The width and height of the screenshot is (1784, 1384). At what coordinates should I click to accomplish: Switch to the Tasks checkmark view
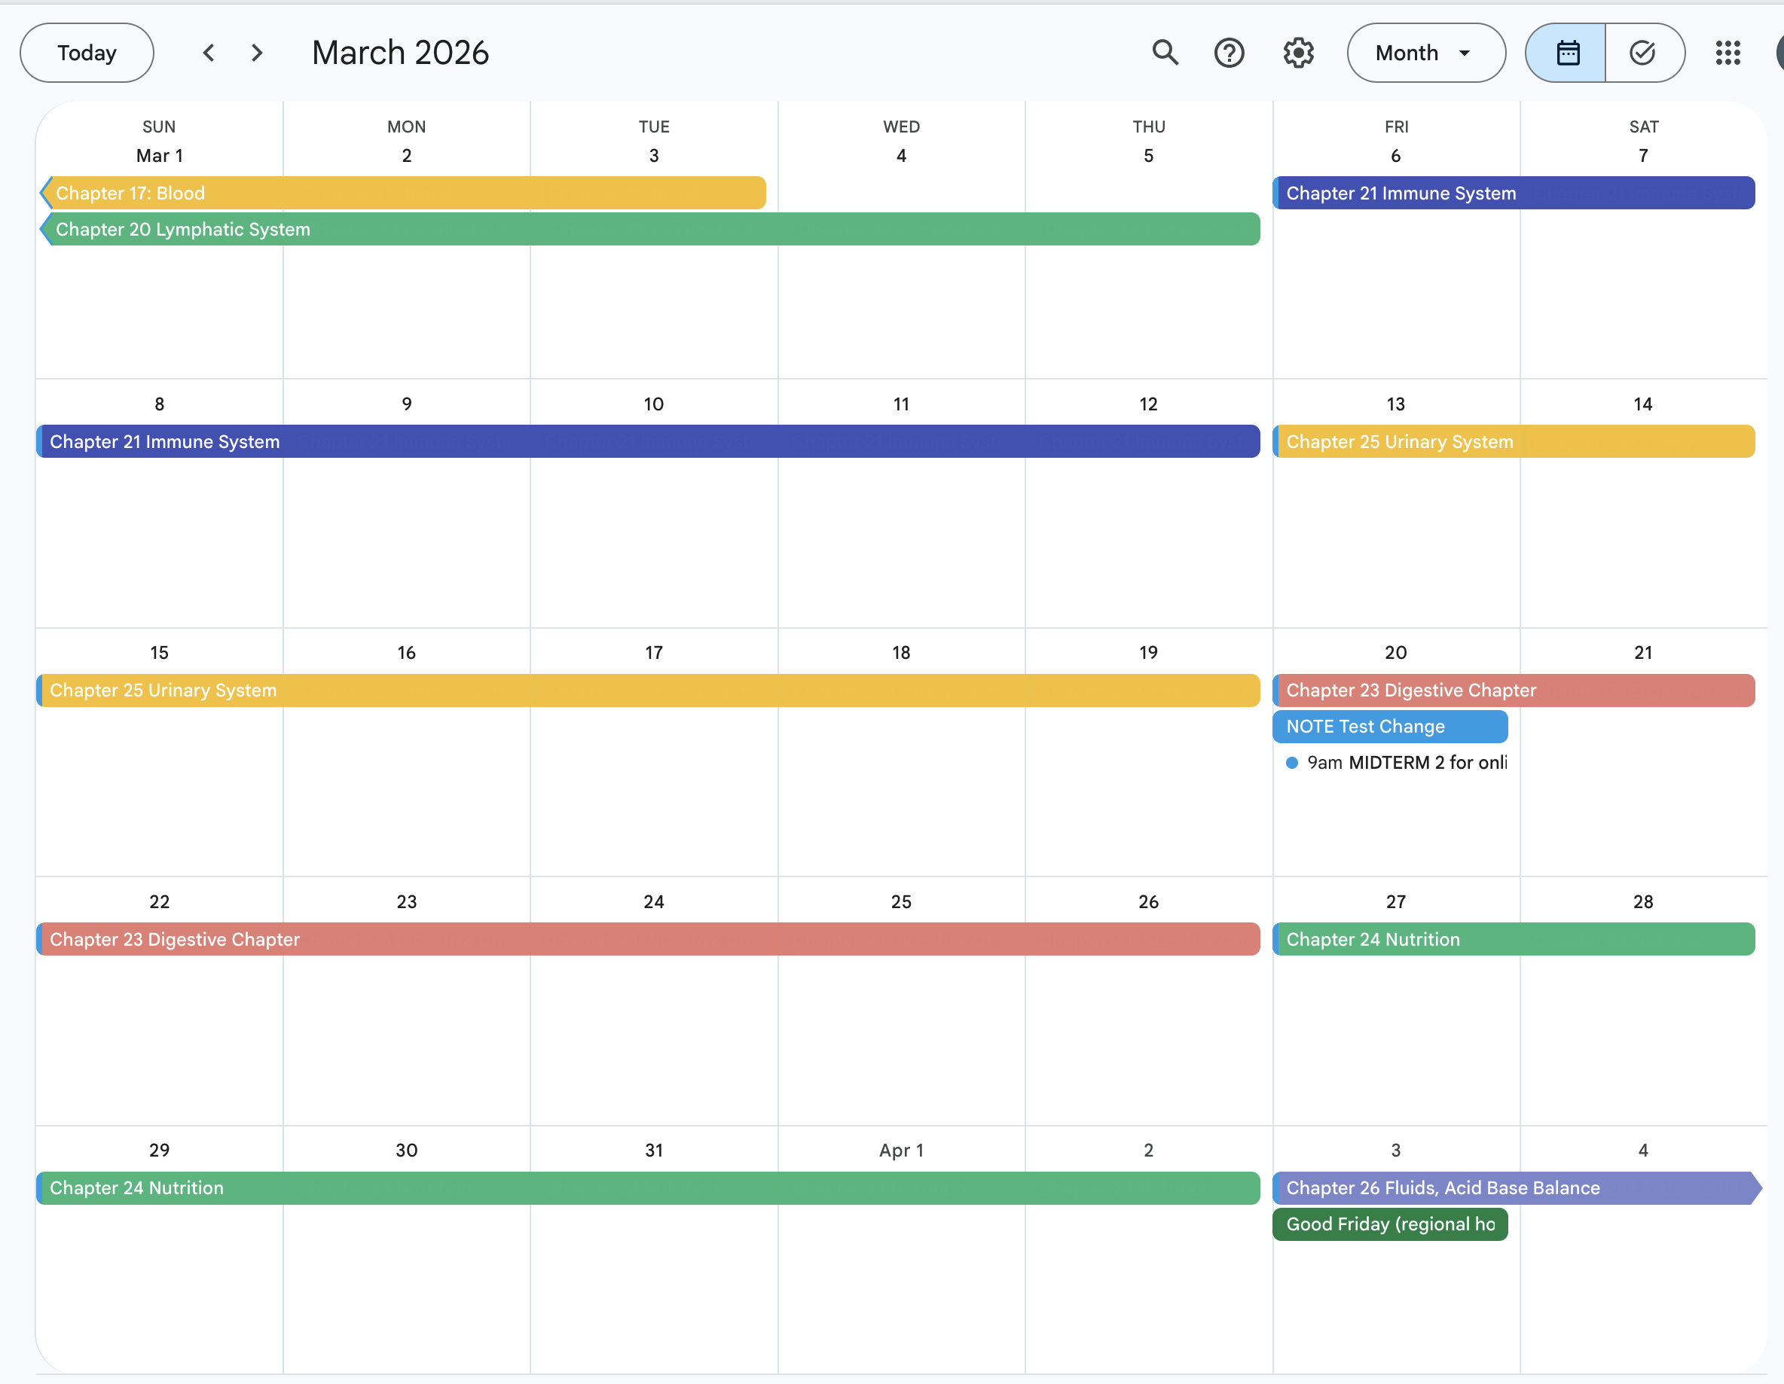[x=1642, y=52]
